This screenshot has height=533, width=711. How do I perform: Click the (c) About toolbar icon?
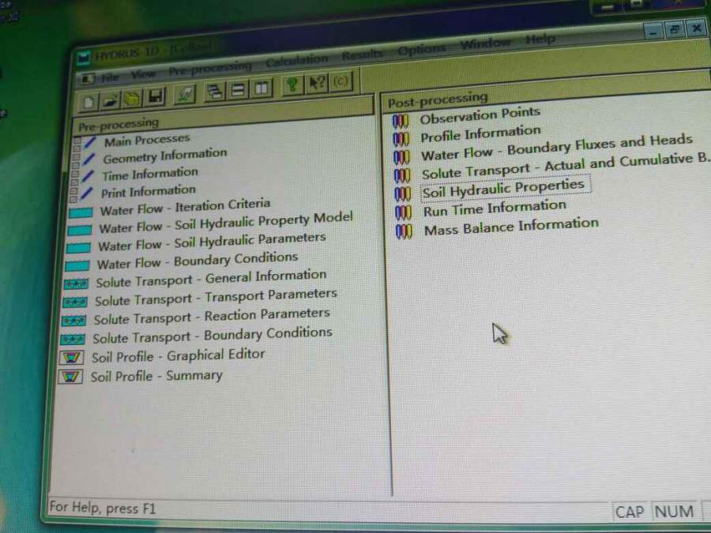[x=340, y=81]
